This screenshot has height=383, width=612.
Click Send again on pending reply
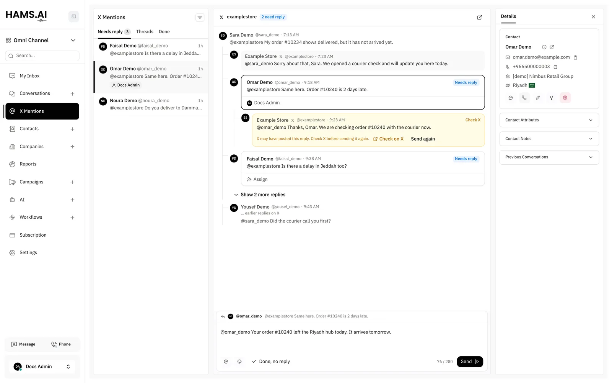(x=423, y=139)
